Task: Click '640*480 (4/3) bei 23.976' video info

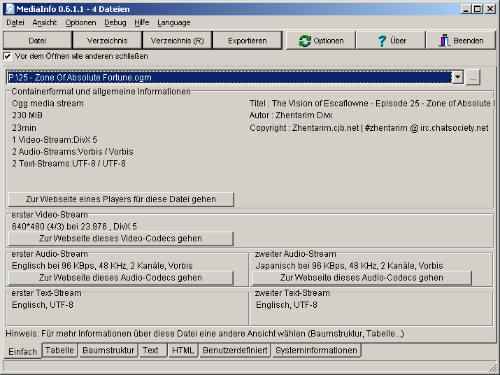Action: coord(74,227)
